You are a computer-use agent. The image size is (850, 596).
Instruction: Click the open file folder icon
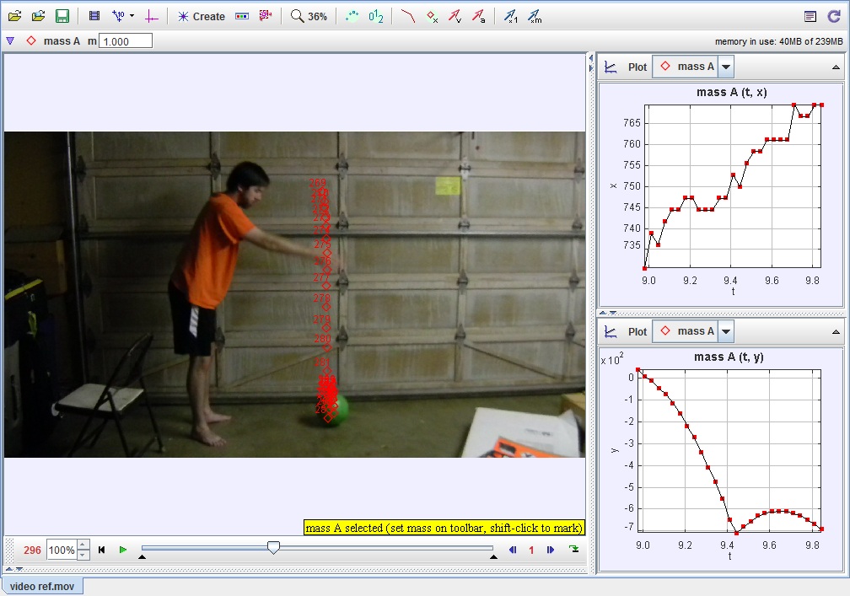pyautogui.click(x=14, y=16)
